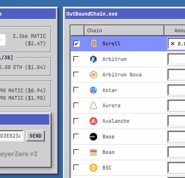Click the orange Arbitrum Nova icon
The image size is (185, 178).
[x=93, y=75]
